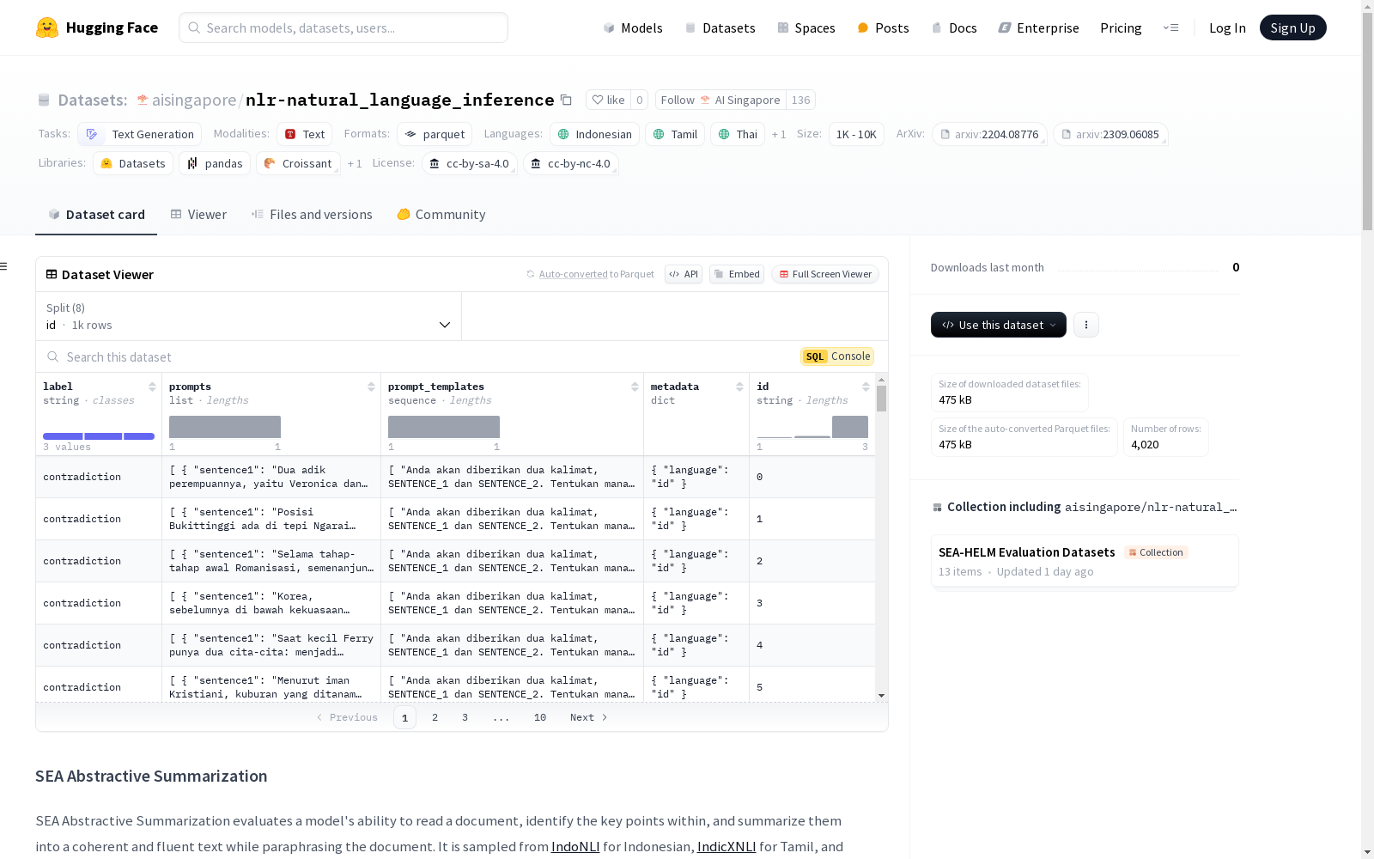The height and width of the screenshot is (859, 1374).
Task: Jump to page 10 of results
Action: click(540, 717)
